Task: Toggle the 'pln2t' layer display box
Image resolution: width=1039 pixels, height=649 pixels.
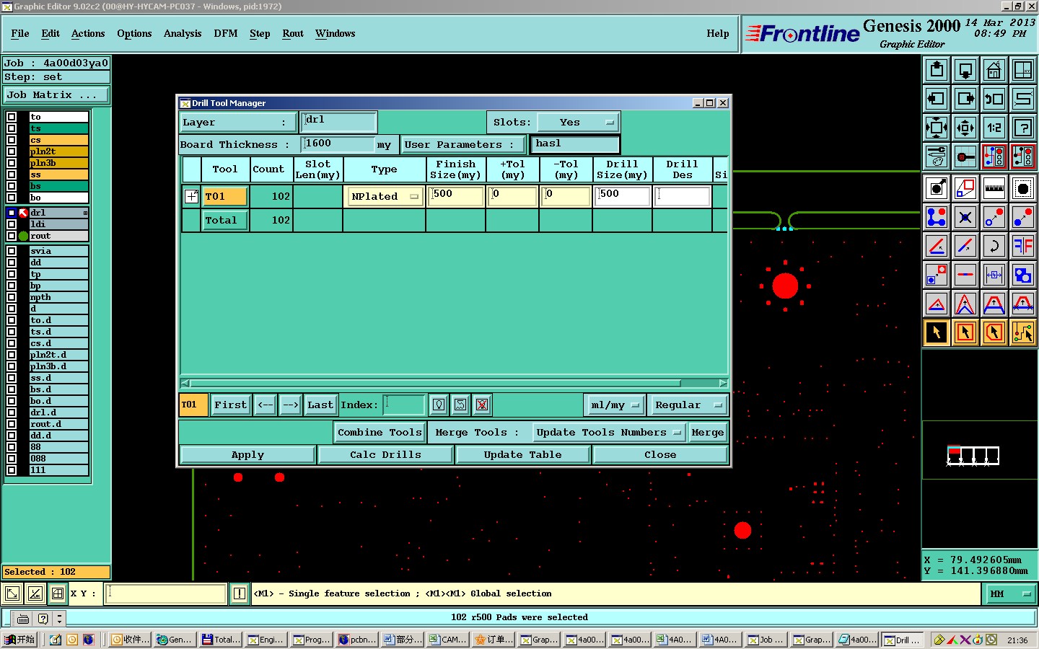Action: (x=12, y=151)
